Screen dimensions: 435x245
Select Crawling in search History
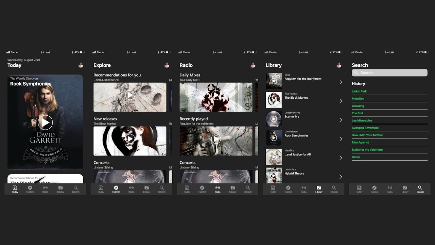point(358,106)
